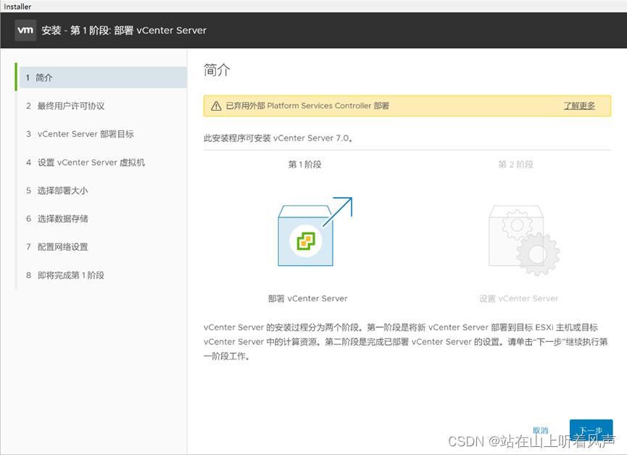Click the text 此安装程序可安装 vCenter Server 7.0

pos(278,138)
